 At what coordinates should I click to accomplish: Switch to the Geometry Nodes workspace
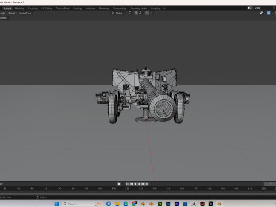click(139, 9)
